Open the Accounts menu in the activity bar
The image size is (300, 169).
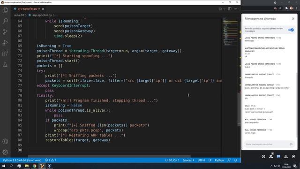[5, 141]
